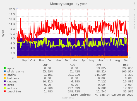Click the '20 G' y-axis tick label
The height and width of the screenshot is (101, 137).
pos(12,9)
